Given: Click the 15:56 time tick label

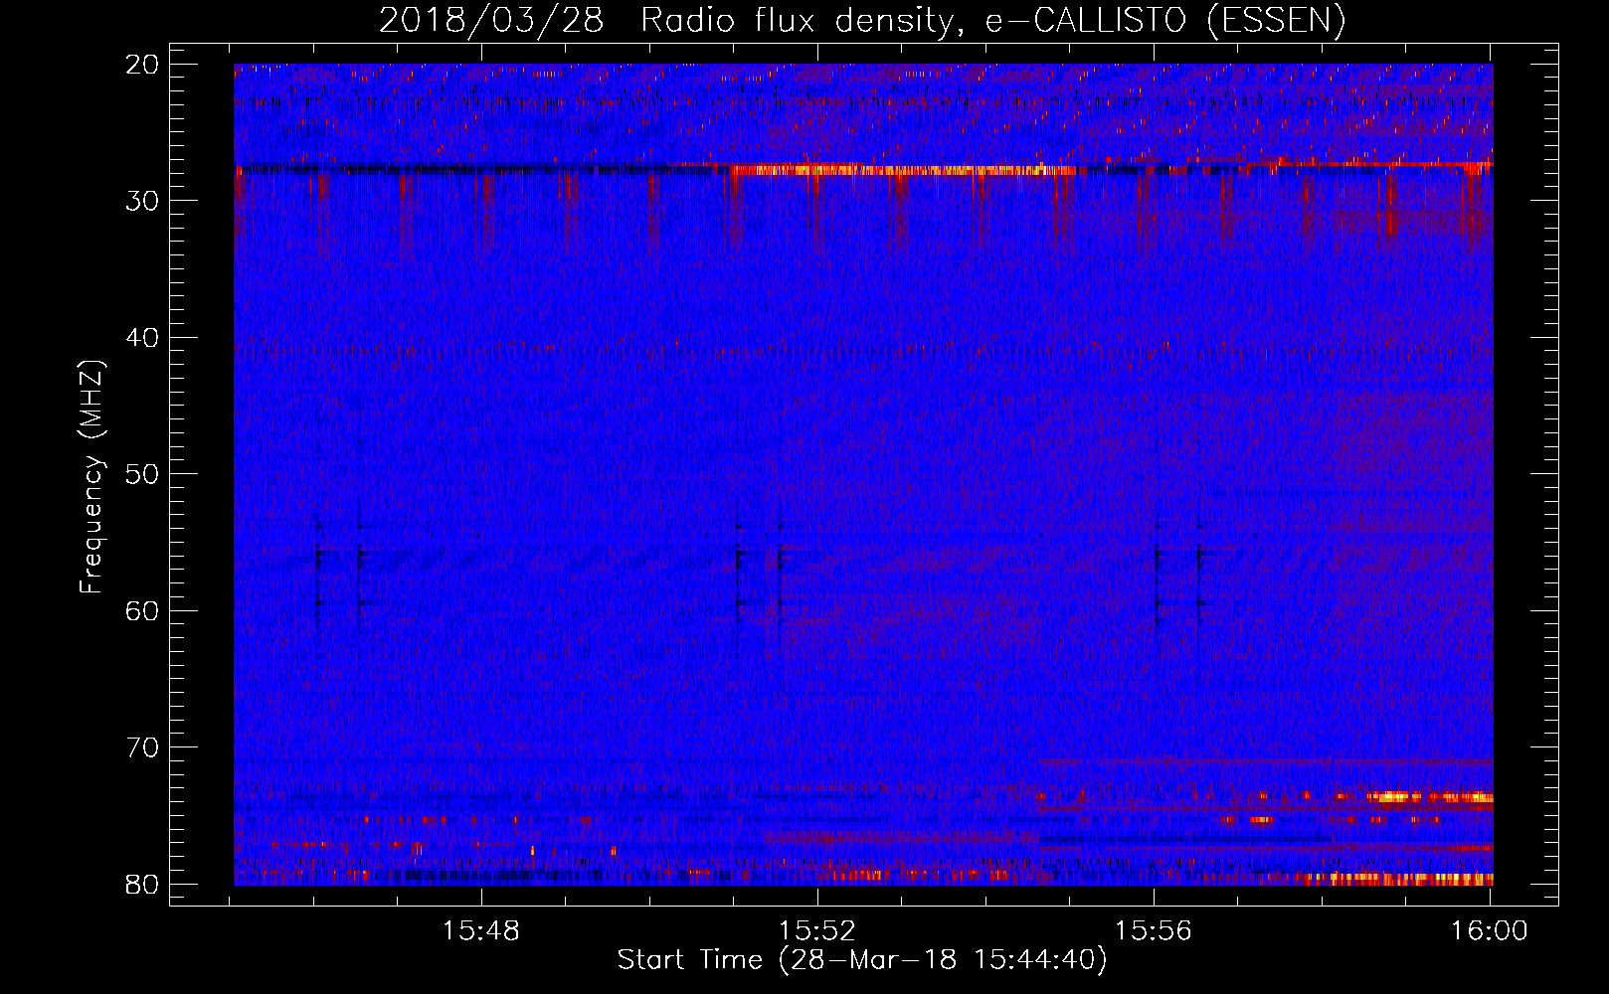Looking at the screenshot, I should tap(1154, 930).
